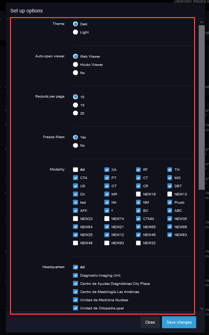
Task: Tick the NEW32 modality checkbox
Action: [x=138, y=243]
